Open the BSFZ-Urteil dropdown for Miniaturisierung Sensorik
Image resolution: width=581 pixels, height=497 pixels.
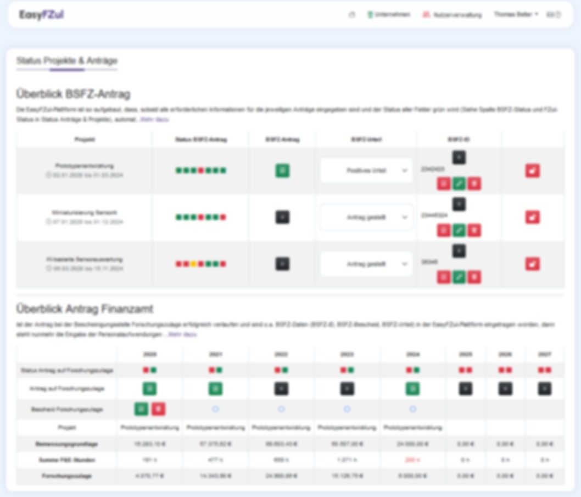(366, 217)
